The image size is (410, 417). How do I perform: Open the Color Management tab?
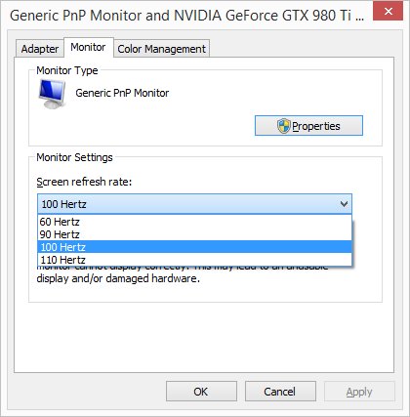[161, 49]
